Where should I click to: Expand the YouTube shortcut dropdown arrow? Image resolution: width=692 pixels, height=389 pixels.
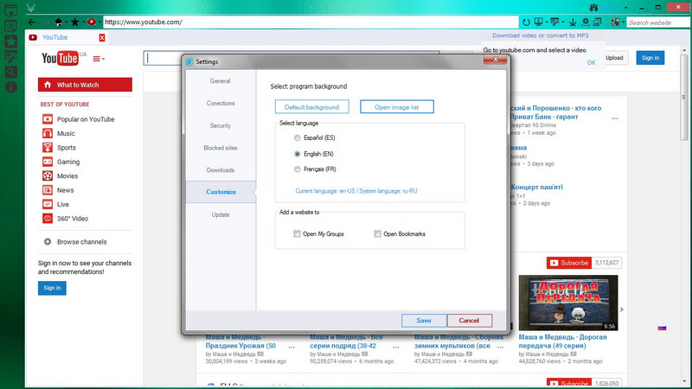point(99,22)
